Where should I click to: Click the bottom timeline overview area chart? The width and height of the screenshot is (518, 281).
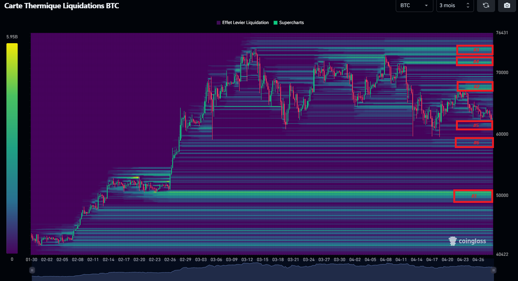pyautogui.click(x=263, y=272)
